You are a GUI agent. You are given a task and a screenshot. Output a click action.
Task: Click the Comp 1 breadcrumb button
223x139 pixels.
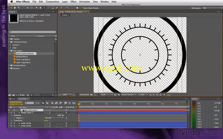(66, 15)
